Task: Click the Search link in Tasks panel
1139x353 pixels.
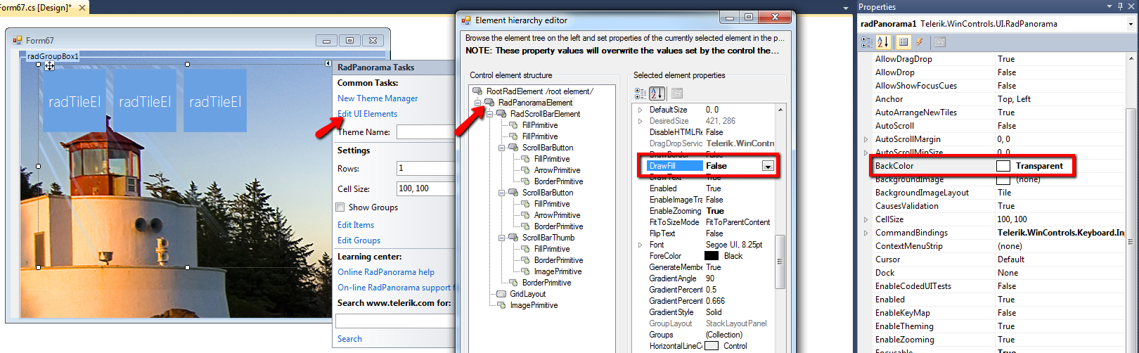Action: tap(349, 339)
